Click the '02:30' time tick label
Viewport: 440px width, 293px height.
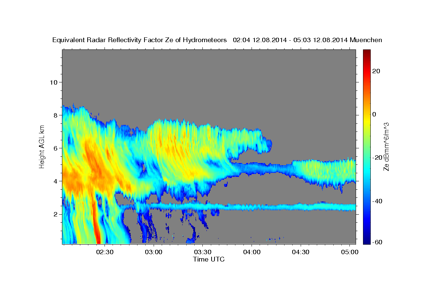[x=104, y=252]
